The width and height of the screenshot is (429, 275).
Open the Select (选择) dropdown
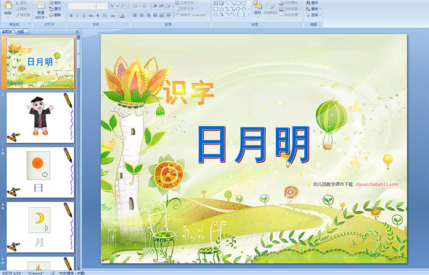314,15
